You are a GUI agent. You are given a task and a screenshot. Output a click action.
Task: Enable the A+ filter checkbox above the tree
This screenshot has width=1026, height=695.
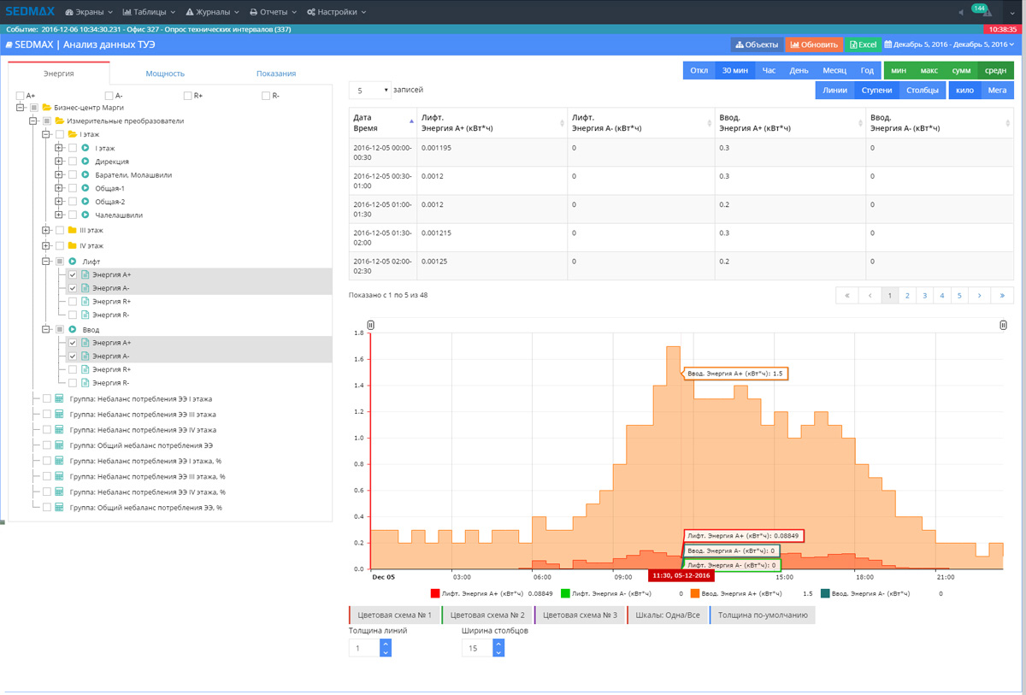21,96
